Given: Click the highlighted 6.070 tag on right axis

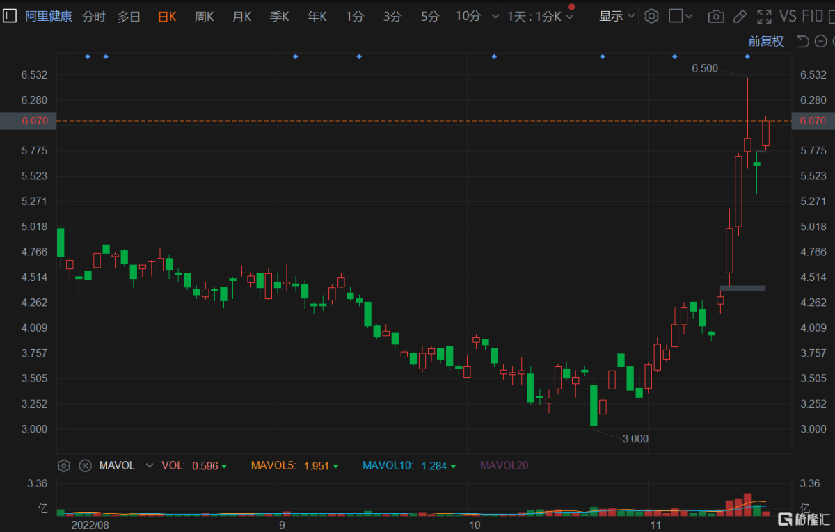Looking at the screenshot, I should (x=813, y=121).
